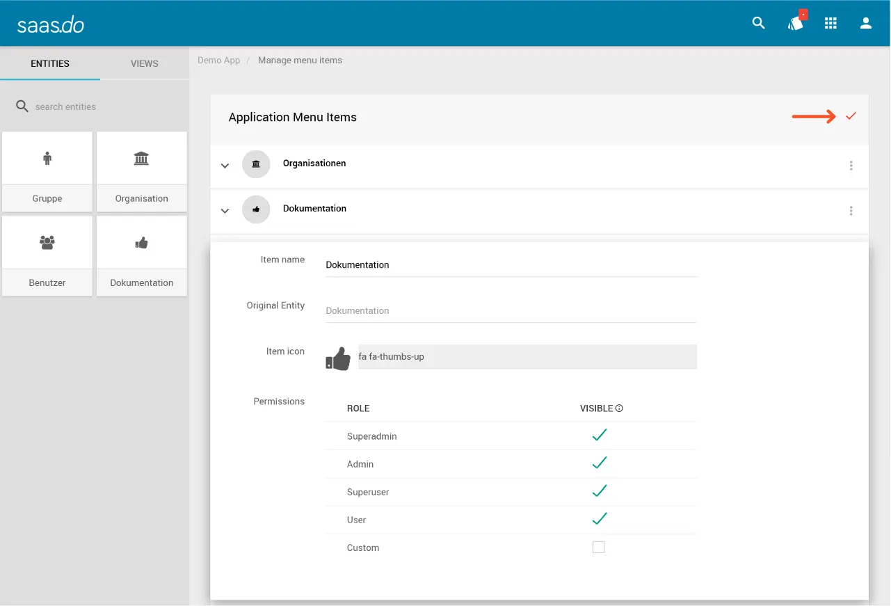
Task: Click the Demo App breadcrumb link
Action: [x=218, y=61]
